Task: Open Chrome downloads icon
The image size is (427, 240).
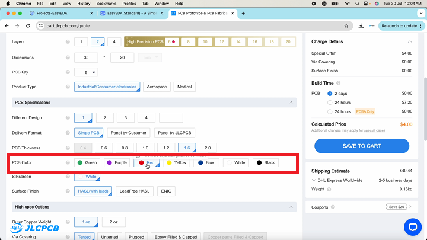Action: (361, 26)
